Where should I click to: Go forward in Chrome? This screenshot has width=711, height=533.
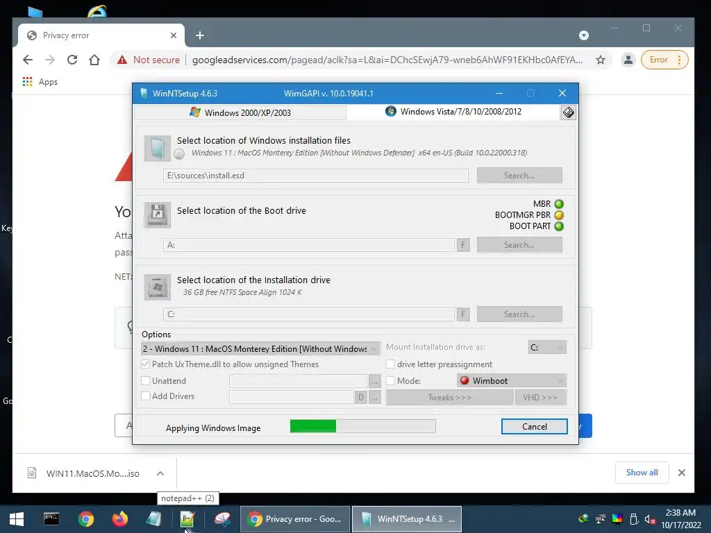pyautogui.click(x=50, y=60)
